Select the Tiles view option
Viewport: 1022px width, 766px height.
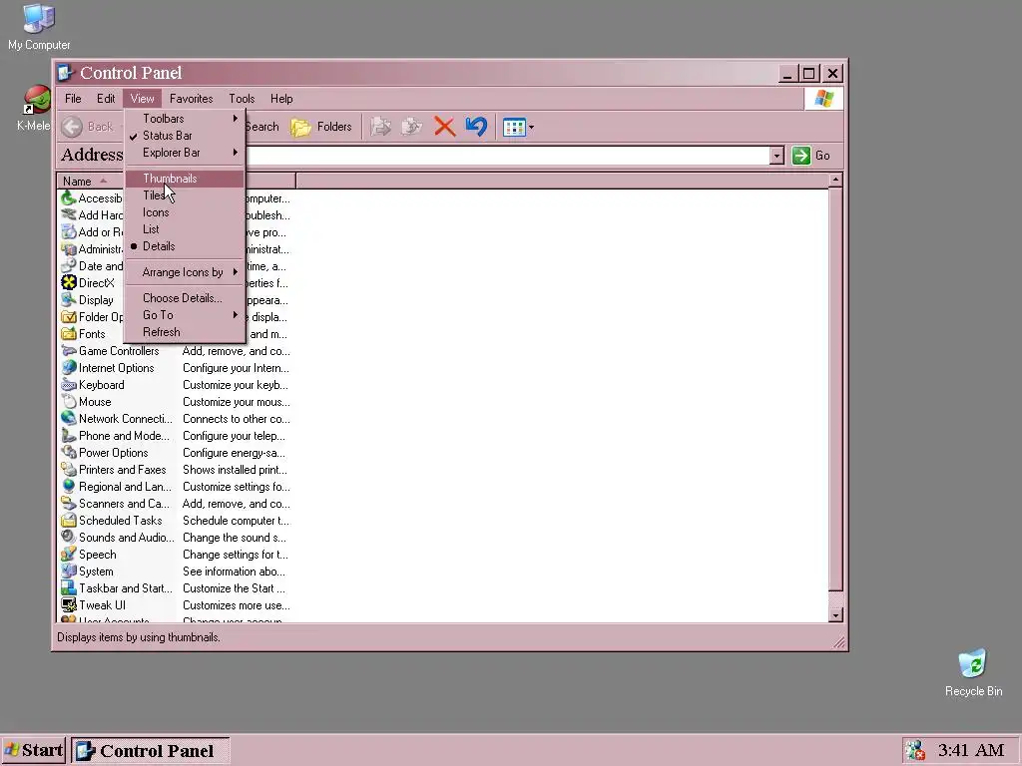click(185, 195)
